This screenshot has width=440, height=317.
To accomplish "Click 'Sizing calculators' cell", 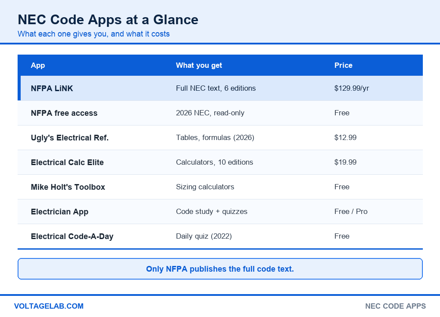I will [205, 187].
